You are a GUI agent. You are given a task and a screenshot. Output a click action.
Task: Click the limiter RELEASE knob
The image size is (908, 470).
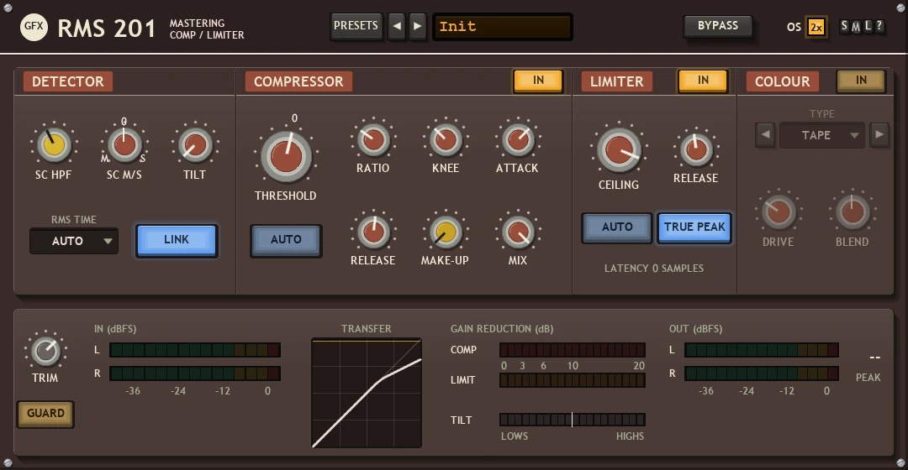(696, 149)
